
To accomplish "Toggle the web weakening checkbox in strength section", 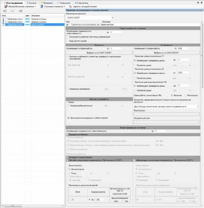I will pyautogui.click(x=68, y=57).
